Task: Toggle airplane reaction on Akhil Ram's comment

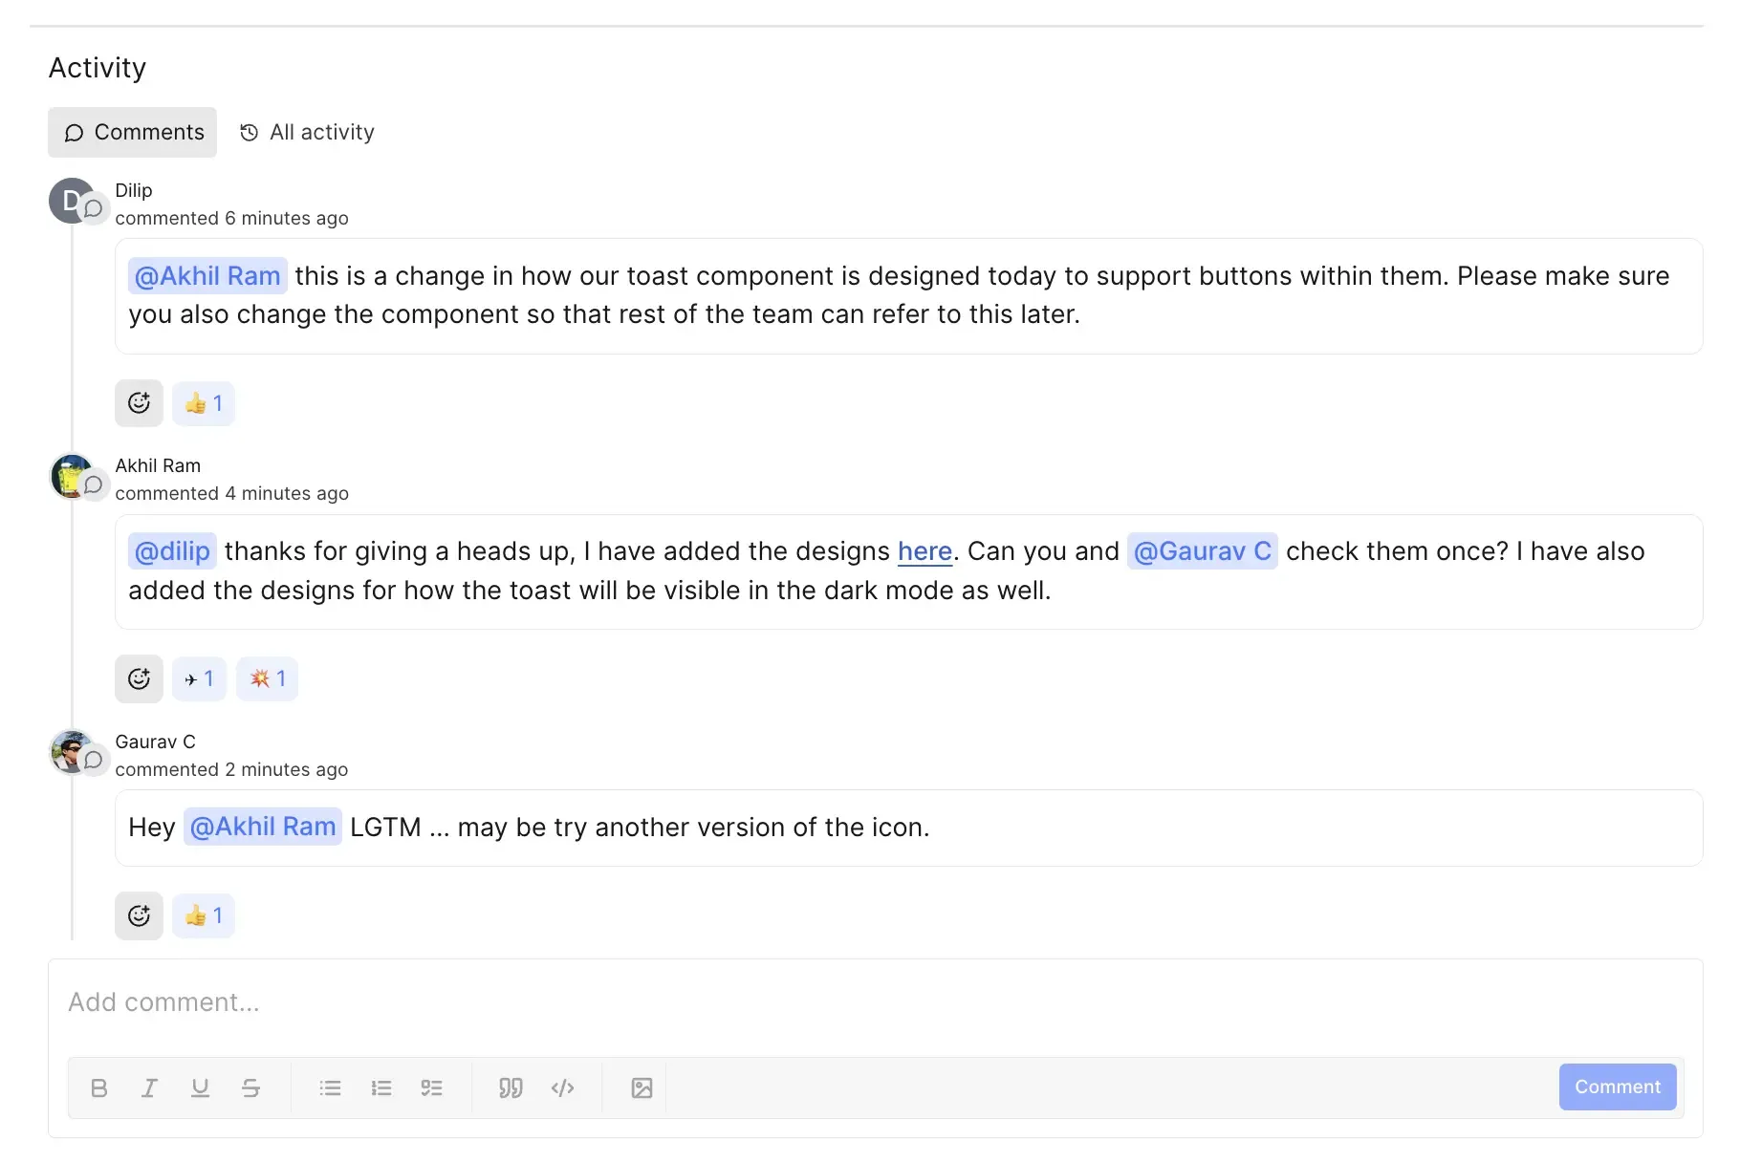Action: [199, 678]
